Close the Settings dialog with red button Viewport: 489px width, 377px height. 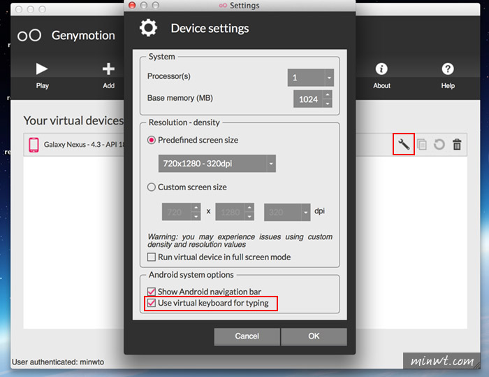click(132, 6)
